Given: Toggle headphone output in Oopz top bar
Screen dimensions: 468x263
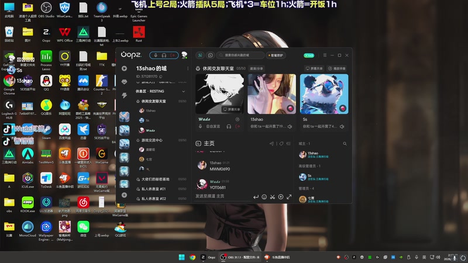Looking at the screenshot, I should (x=164, y=56).
